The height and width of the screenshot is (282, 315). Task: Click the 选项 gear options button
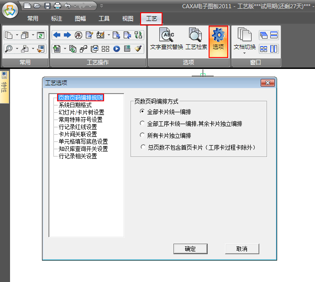tap(218, 42)
